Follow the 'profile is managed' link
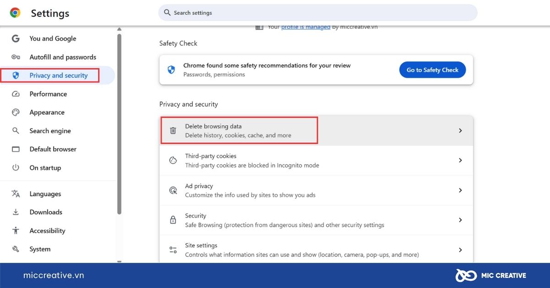This screenshot has height=288, width=550. 306,27
